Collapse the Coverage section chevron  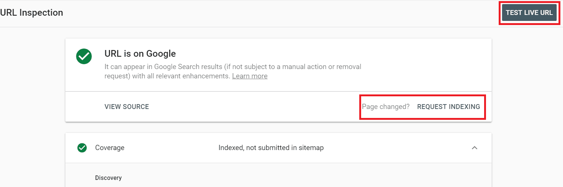click(x=474, y=148)
